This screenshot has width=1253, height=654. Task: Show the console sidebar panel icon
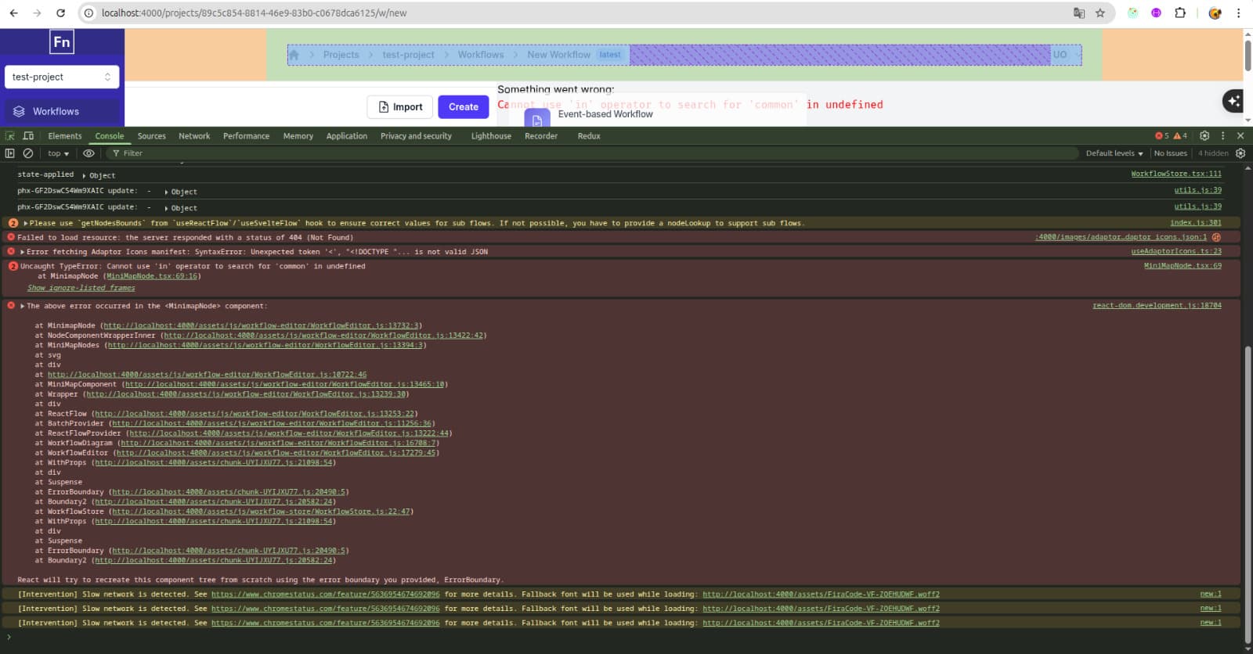coord(10,153)
